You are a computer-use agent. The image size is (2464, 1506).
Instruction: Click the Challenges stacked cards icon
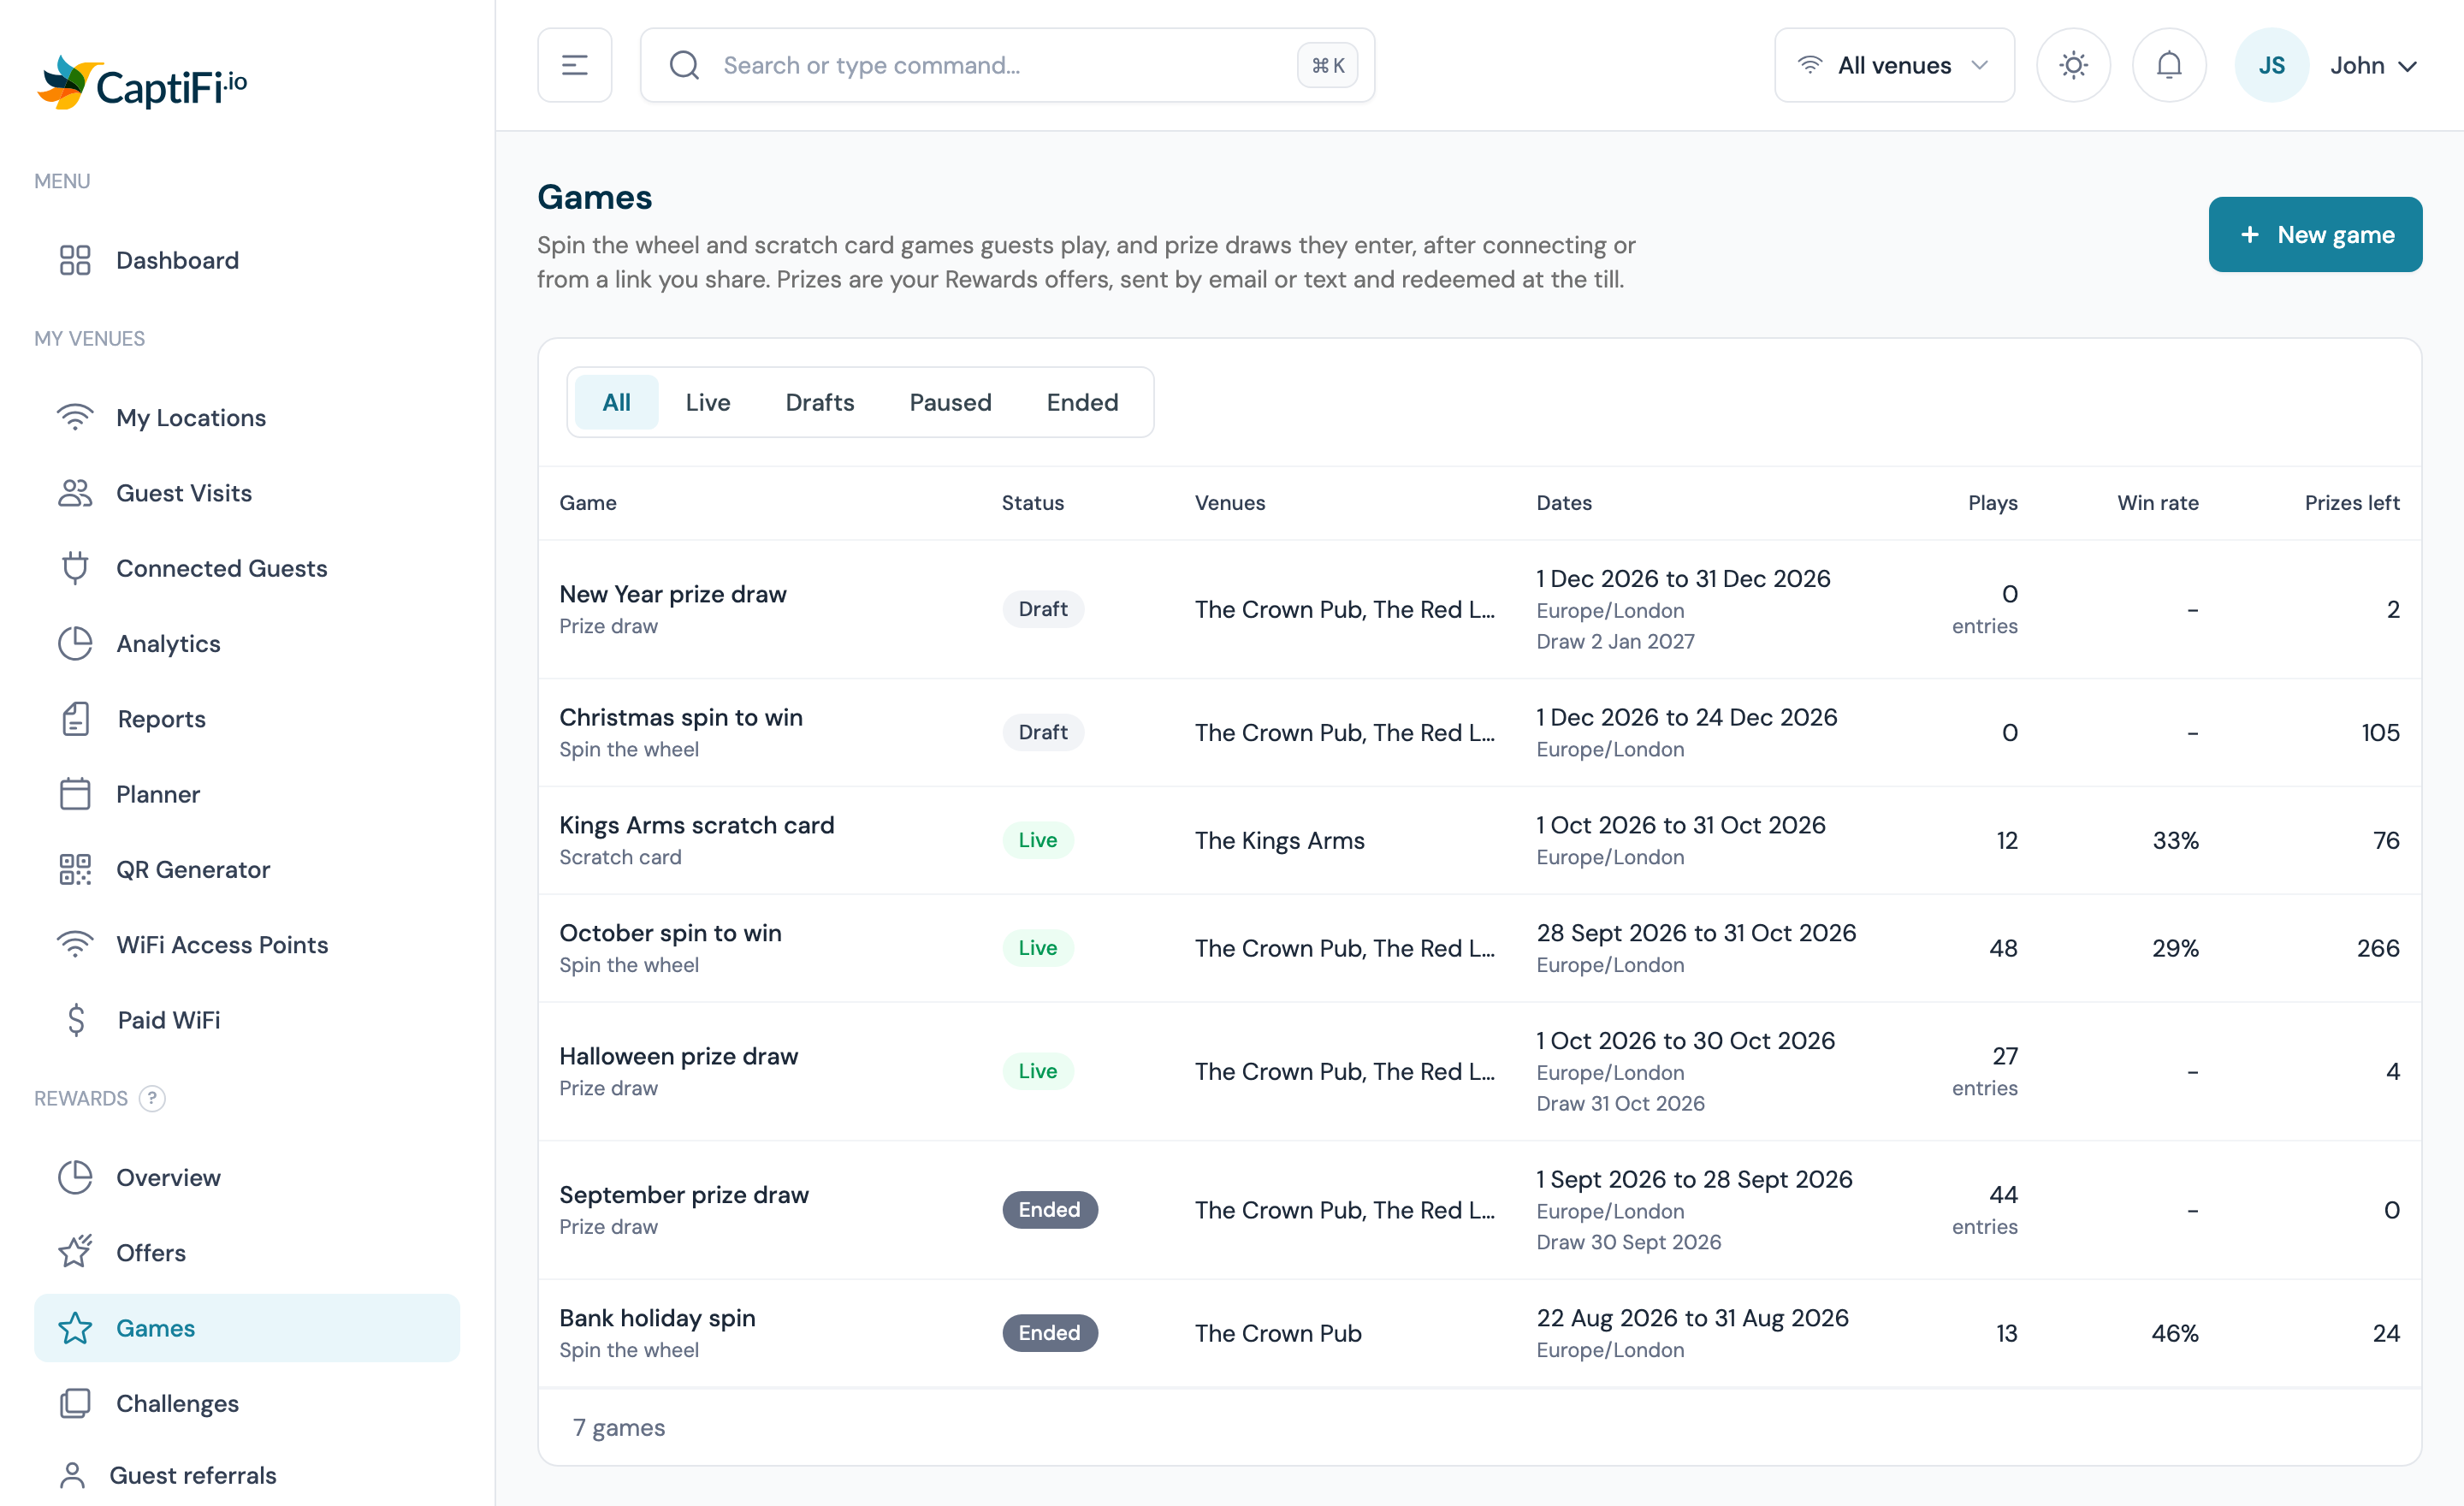[x=75, y=1403]
